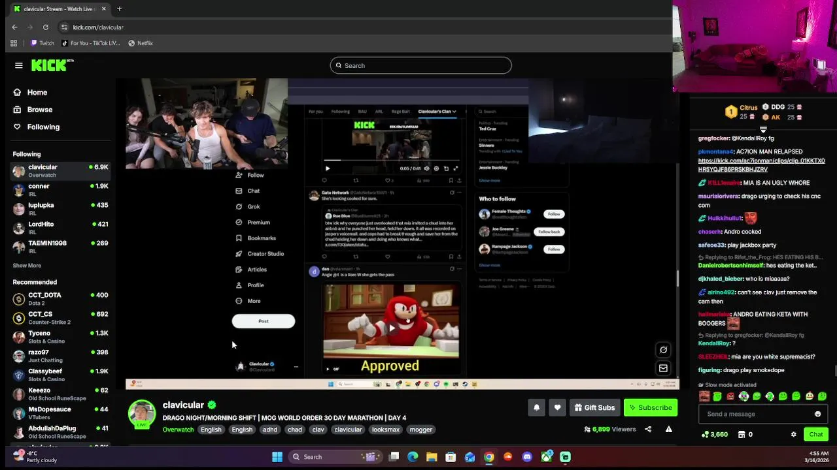
Task: Open Windows Start menu
Action: 277,457
